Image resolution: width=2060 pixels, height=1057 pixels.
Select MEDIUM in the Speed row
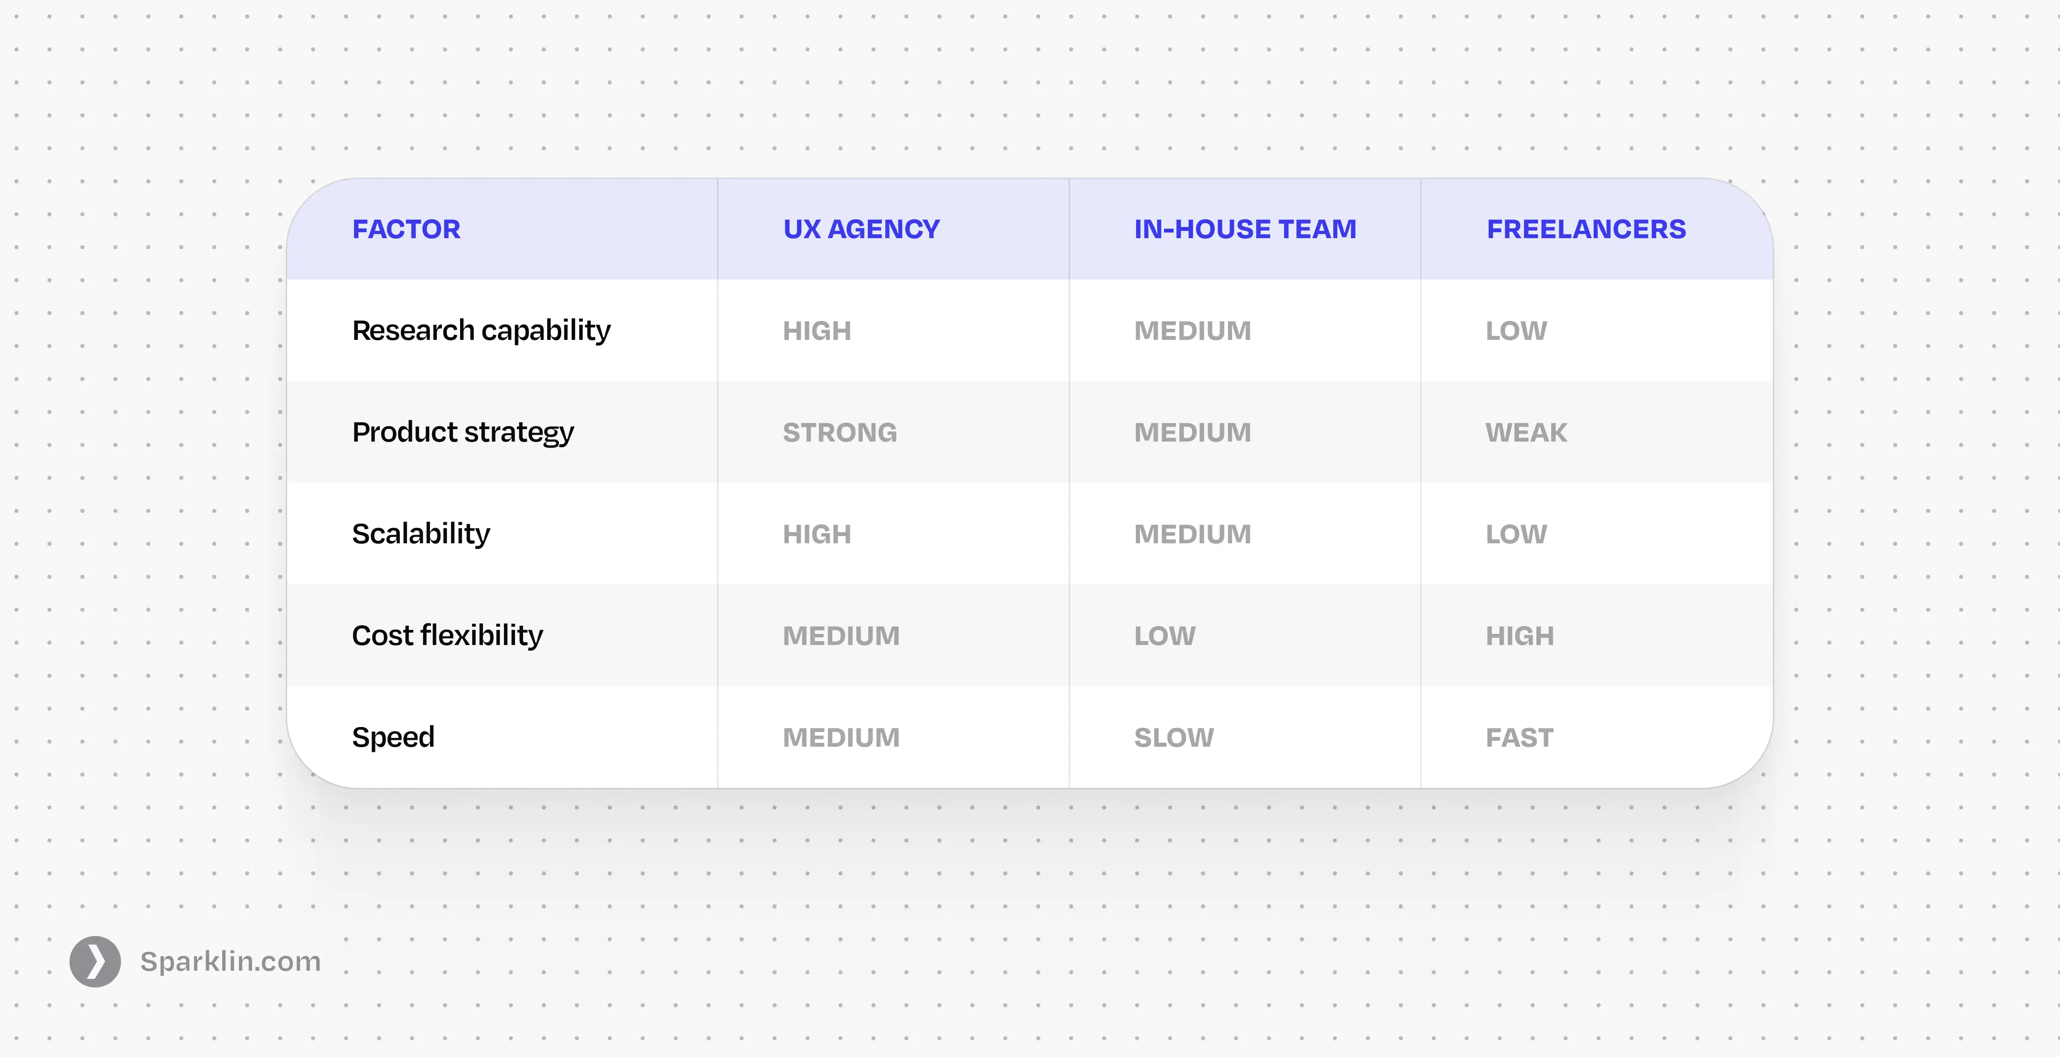click(841, 737)
